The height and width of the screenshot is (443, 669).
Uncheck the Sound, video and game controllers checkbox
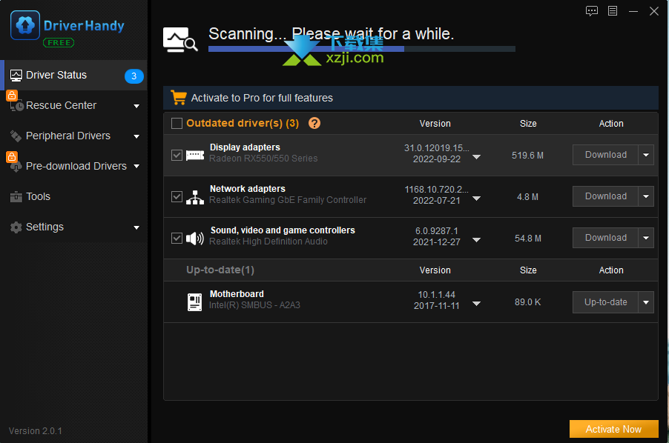(x=177, y=238)
